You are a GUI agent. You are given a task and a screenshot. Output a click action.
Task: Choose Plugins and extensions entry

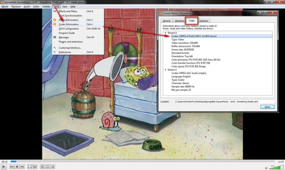click(78, 42)
